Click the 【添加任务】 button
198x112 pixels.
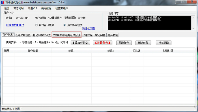click(x=80, y=43)
